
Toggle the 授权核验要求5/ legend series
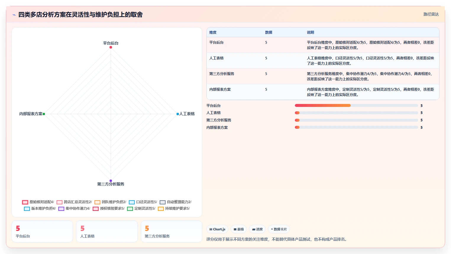[109, 209]
